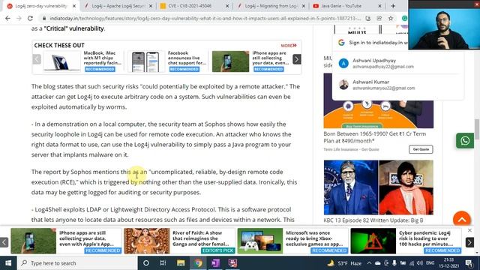Viewport: 480px width, 270px height.
Task: Open Cortana circle on taskbar
Action: click(x=146, y=263)
